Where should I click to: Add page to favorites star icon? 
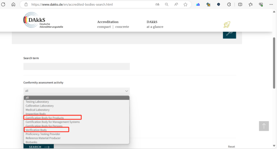(185, 4)
